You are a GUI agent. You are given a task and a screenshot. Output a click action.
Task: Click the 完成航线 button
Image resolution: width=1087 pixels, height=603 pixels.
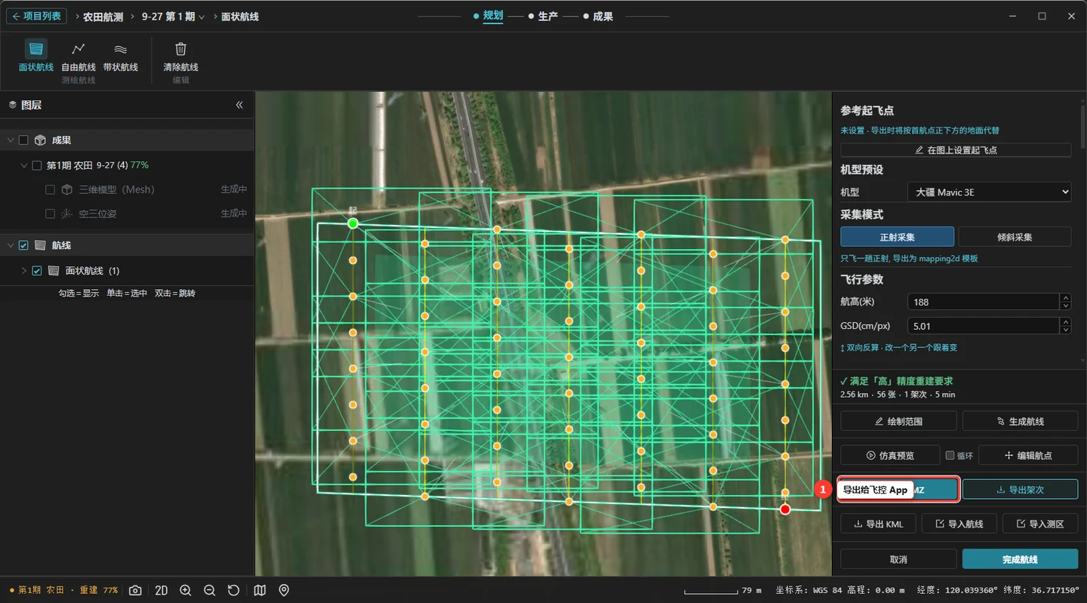1020,559
